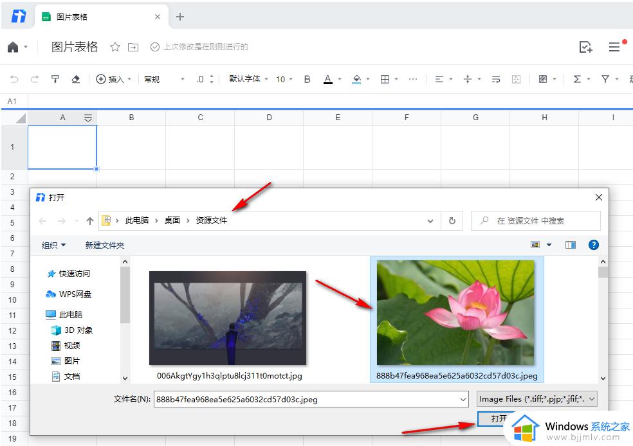The width and height of the screenshot is (633, 446).
Task: Click the blue help icon
Action: click(x=593, y=245)
